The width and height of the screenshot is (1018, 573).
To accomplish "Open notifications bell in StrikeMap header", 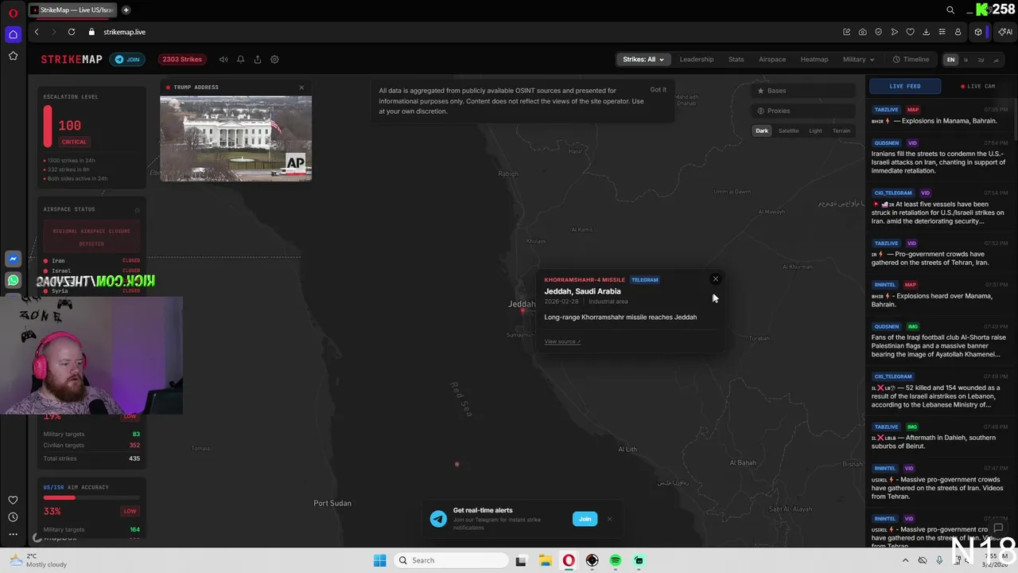I will pos(240,60).
